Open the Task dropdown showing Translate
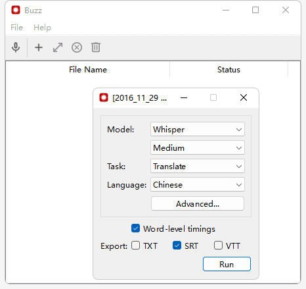 [x=198, y=166]
